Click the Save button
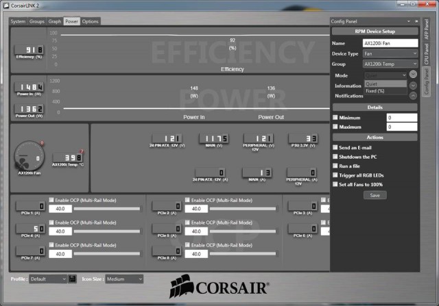The height and width of the screenshot is (306, 439). pyautogui.click(x=375, y=195)
